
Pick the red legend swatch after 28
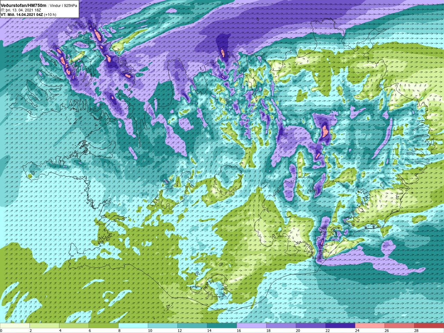[429, 326]
